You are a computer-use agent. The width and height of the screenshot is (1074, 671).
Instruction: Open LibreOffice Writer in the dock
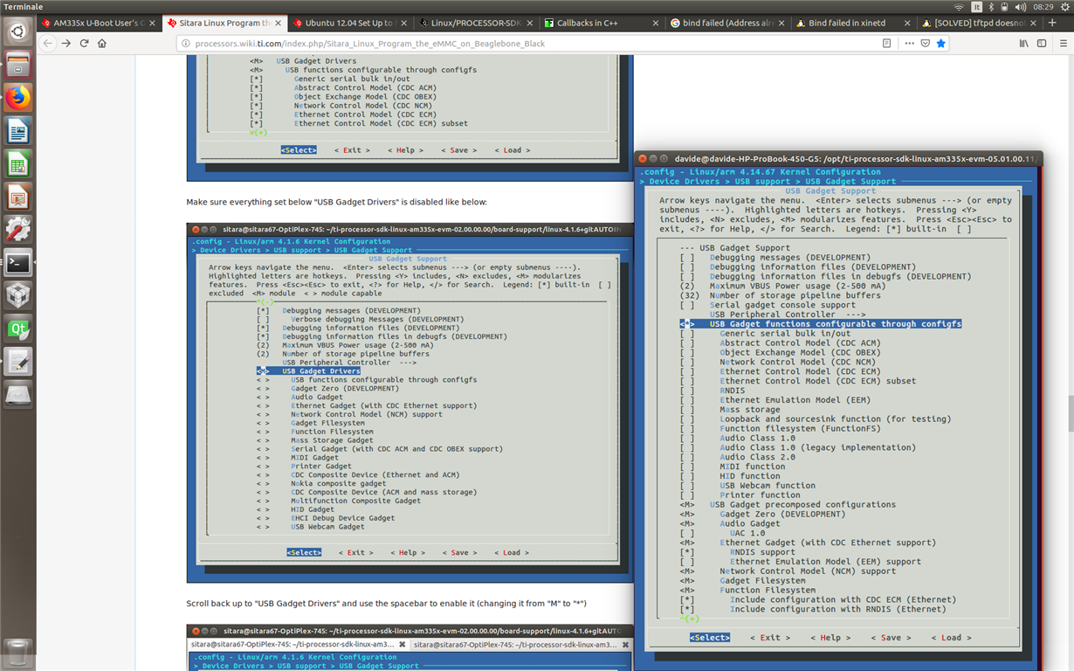point(18,131)
